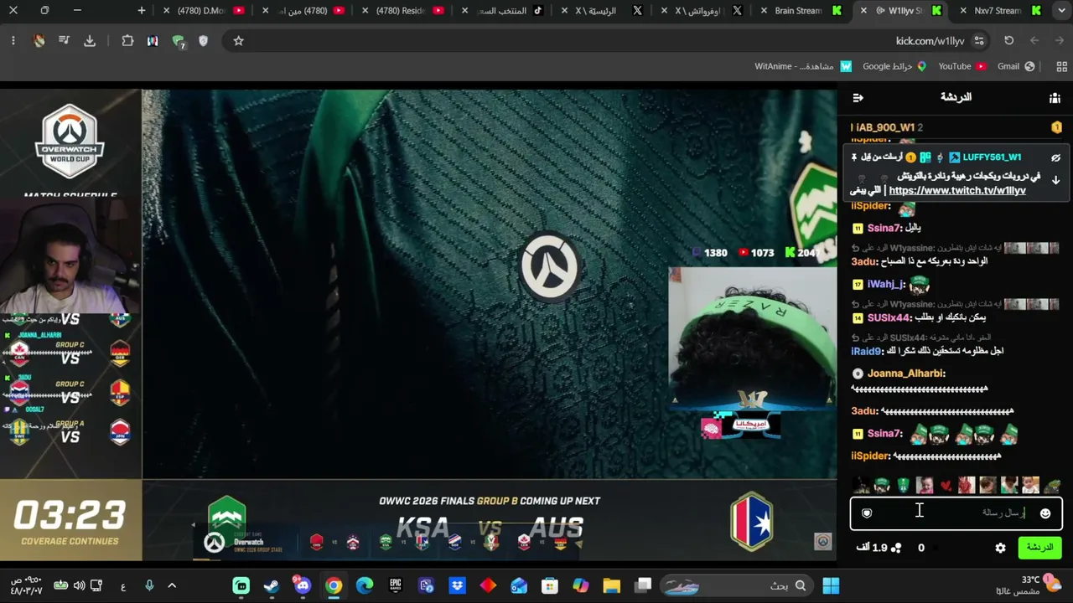Open the twitch.tv/w1llyv link in pinned message

pyautogui.click(x=957, y=190)
